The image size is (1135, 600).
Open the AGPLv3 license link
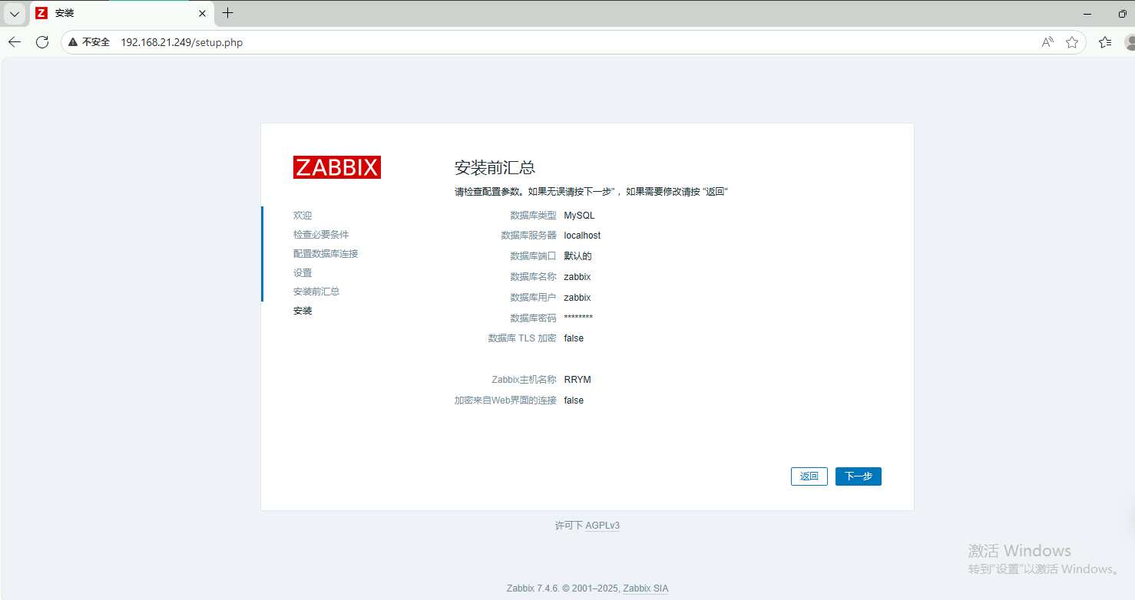pyautogui.click(x=602, y=526)
